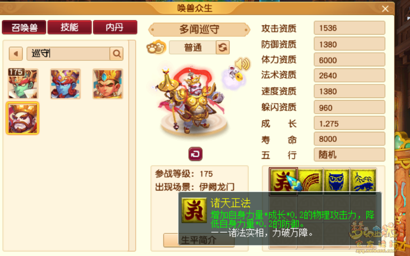Image resolution: width=410 pixels, height=256 pixels.
Task: Select the blue owl skill icon
Action: [337, 181]
